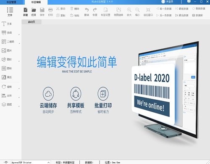This screenshot has height=164, width=210.
Task: Click the printer icon in status bar
Action: pyautogui.click(x=5, y=162)
